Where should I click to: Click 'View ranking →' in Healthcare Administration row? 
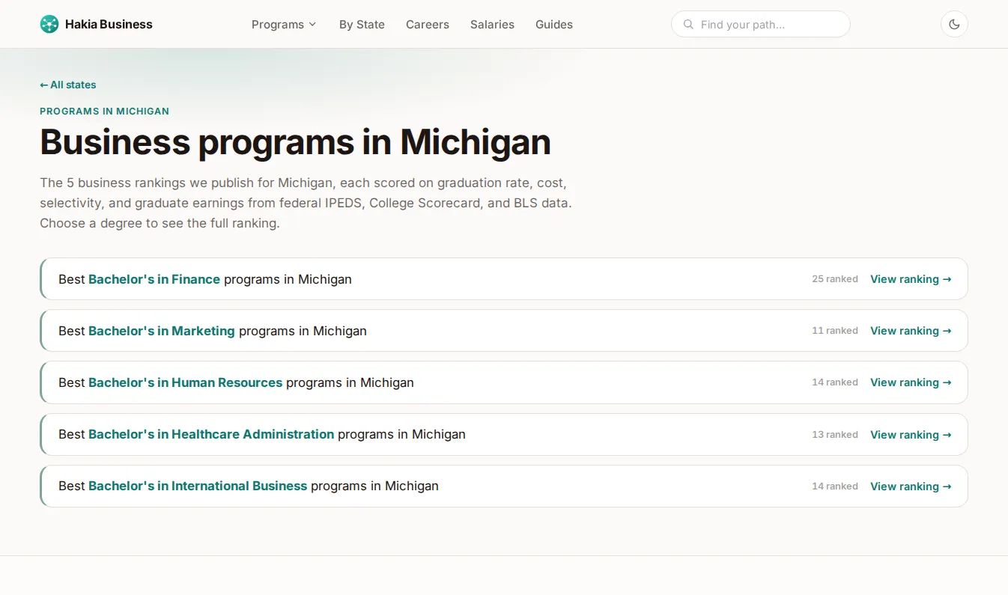coord(911,435)
